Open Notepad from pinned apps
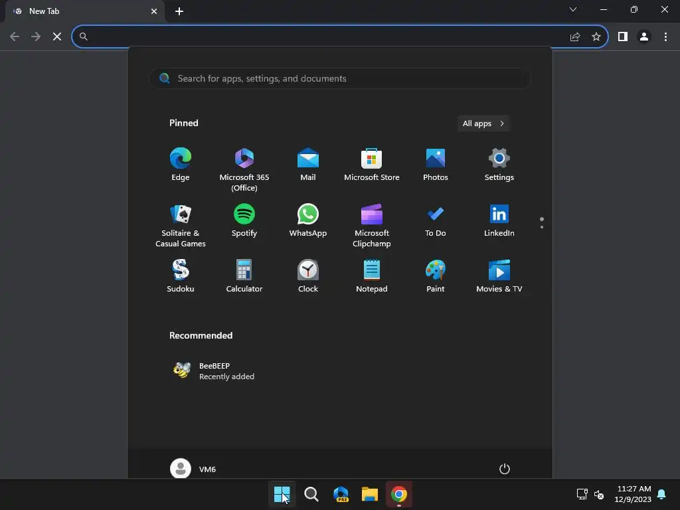 point(372,276)
